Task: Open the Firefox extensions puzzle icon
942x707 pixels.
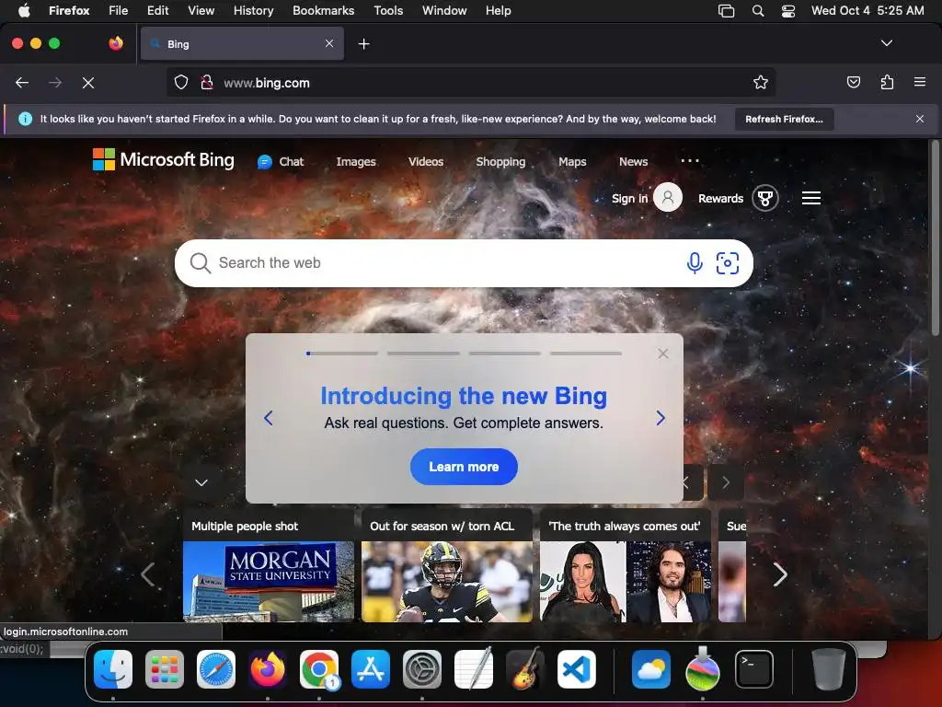Action: [887, 82]
